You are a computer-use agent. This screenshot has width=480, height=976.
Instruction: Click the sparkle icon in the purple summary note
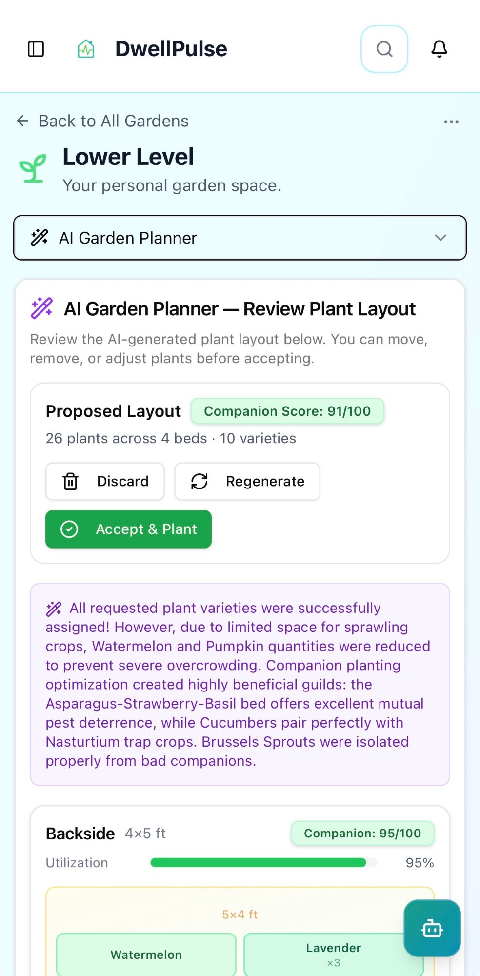pos(53,608)
